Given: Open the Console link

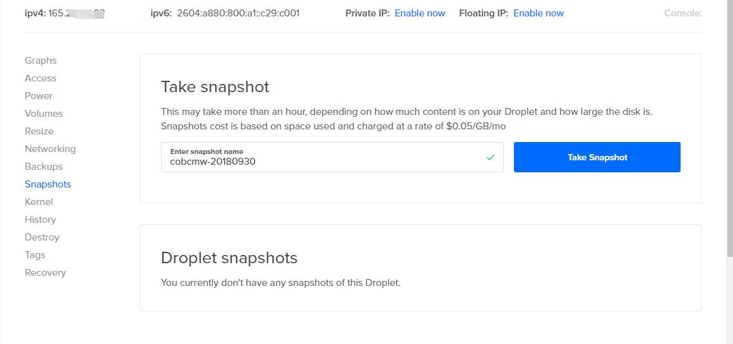Looking at the screenshot, I should pos(682,13).
